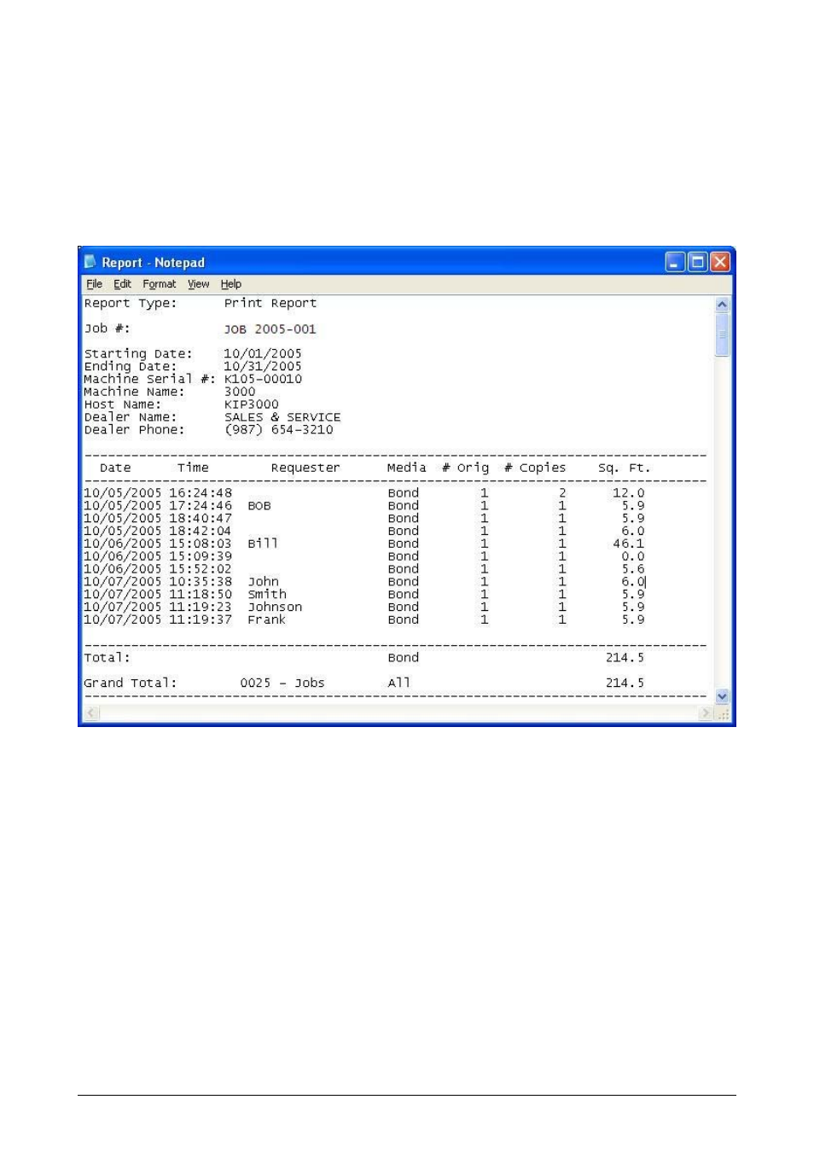Viewport: 814px width, 1152px height.
Task: Click the horizontal scrollbar left arrow
Action: (92, 713)
